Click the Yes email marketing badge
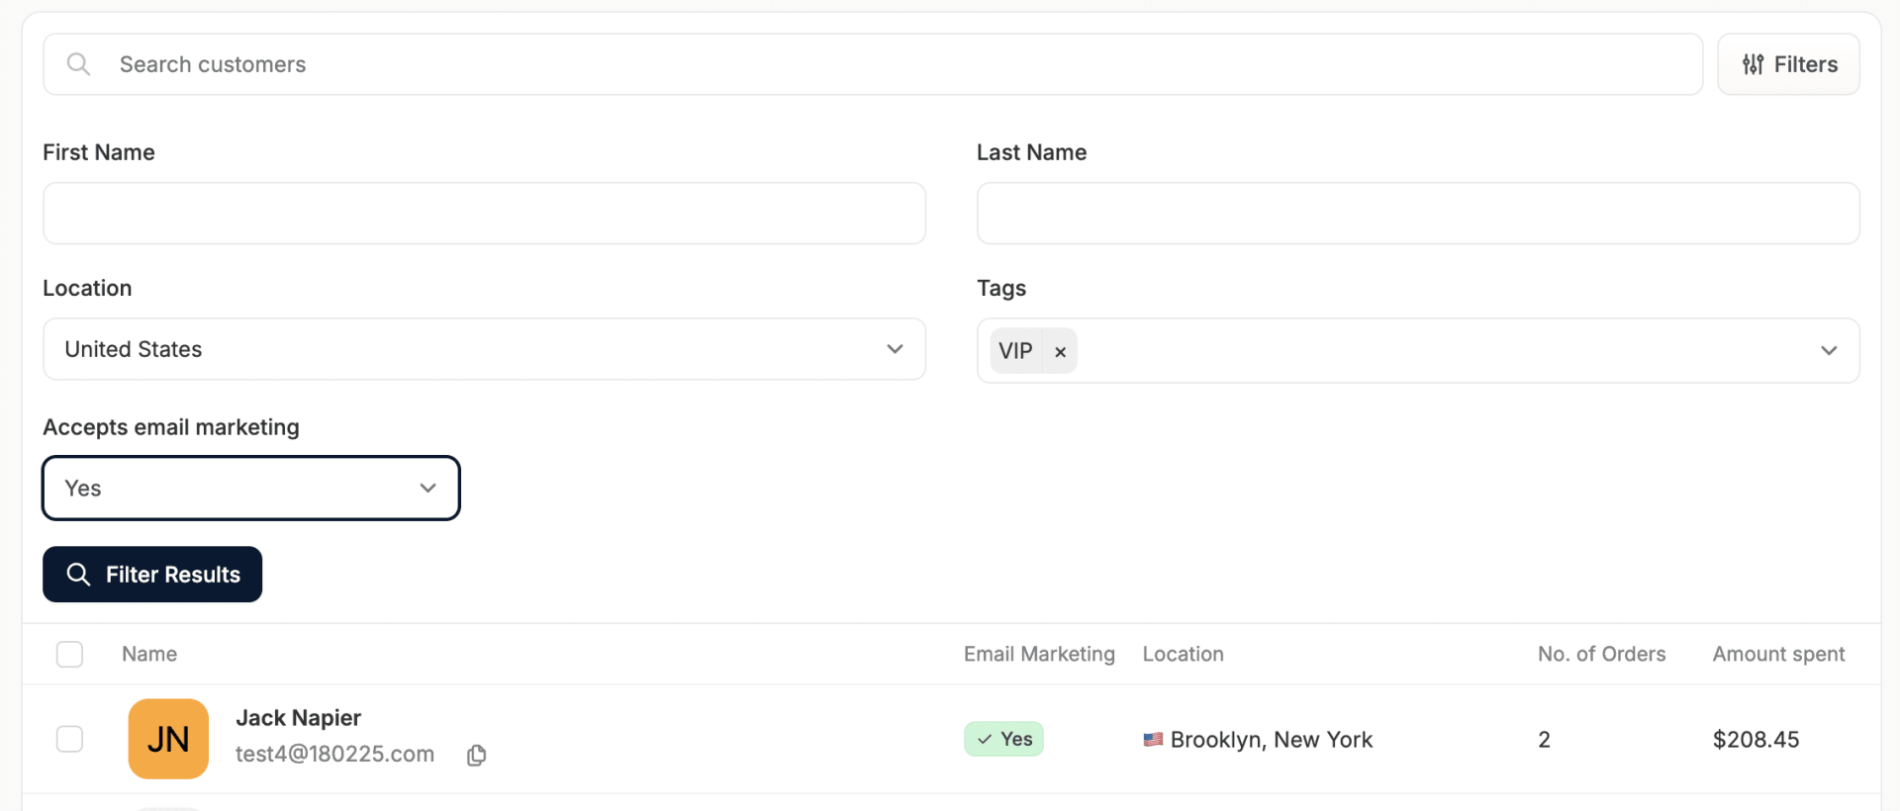Screen dimensions: 1900x811 click(1004, 739)
